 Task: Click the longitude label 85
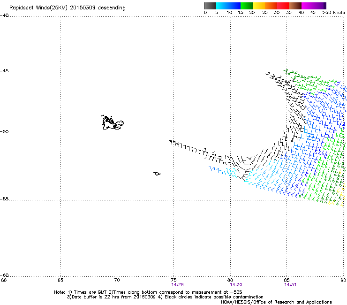point(287,281)
